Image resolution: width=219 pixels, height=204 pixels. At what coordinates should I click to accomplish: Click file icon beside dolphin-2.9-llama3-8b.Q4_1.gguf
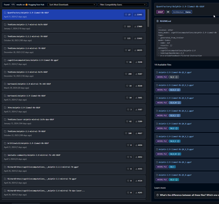coord(157,162)
